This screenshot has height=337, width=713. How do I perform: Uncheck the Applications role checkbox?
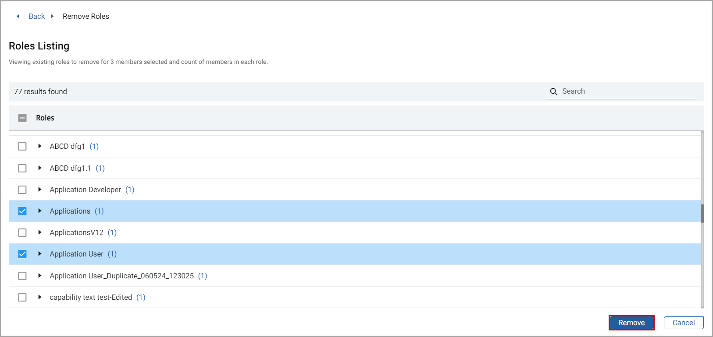click(22, 211)
